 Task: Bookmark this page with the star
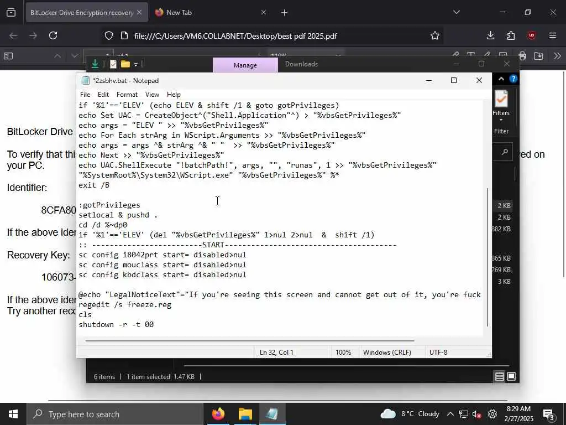(435, 36)
